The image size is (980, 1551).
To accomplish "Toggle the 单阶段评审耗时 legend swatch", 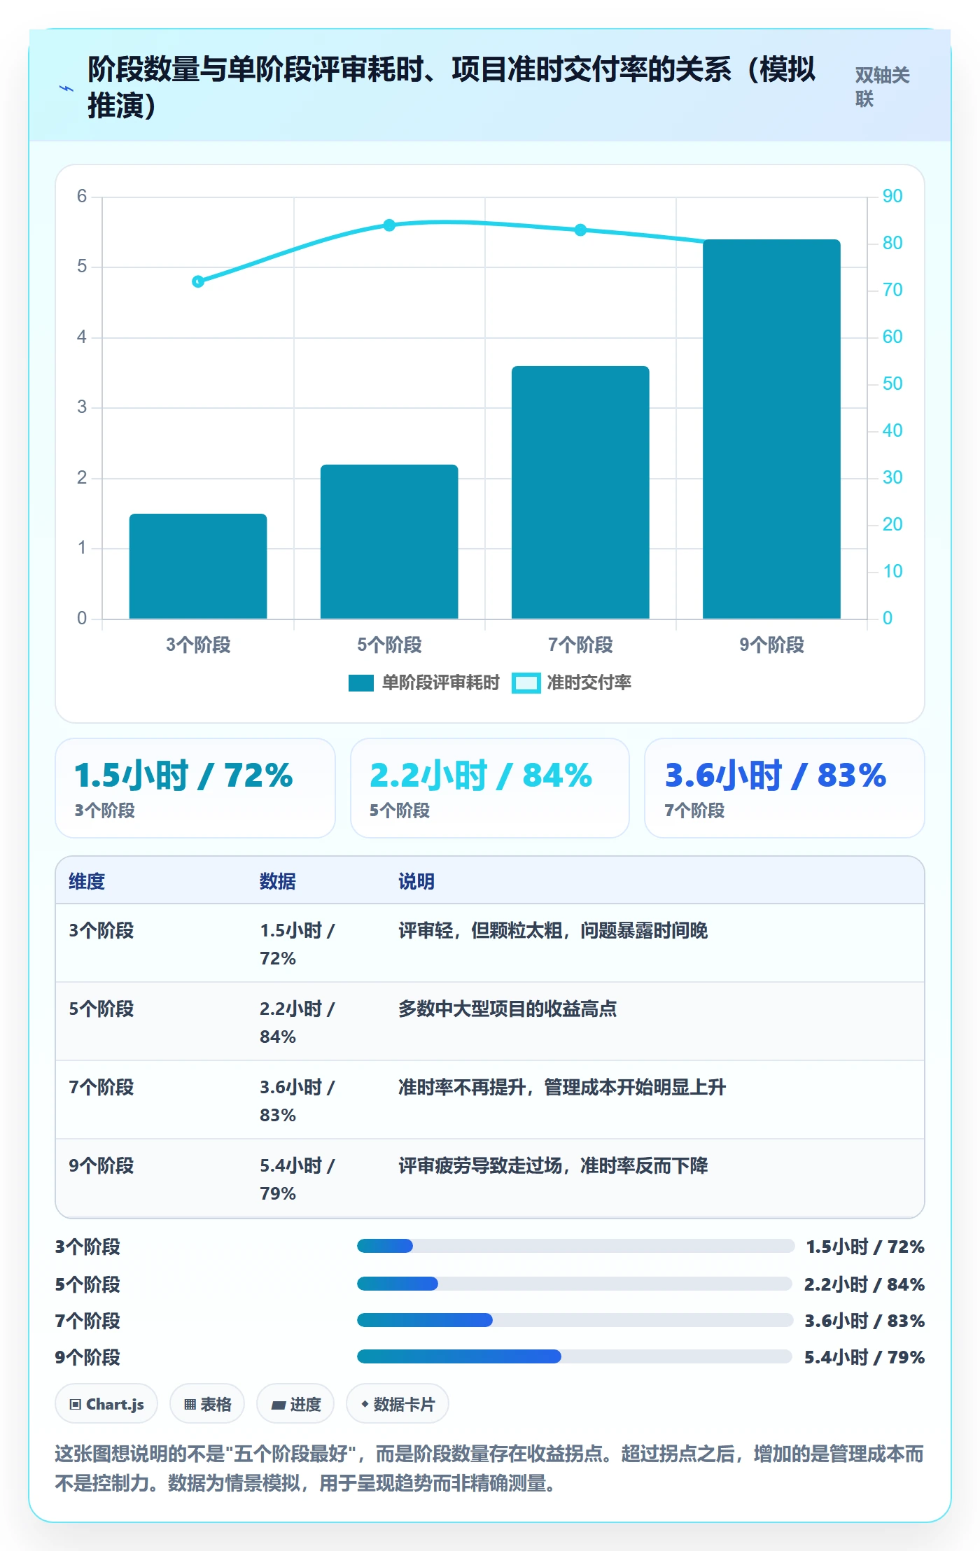I will click(x=361, y=683).
